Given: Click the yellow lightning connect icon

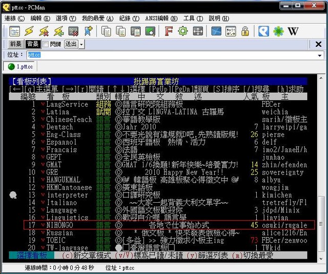Looking at the screenshot, I should tap(29, 31).
